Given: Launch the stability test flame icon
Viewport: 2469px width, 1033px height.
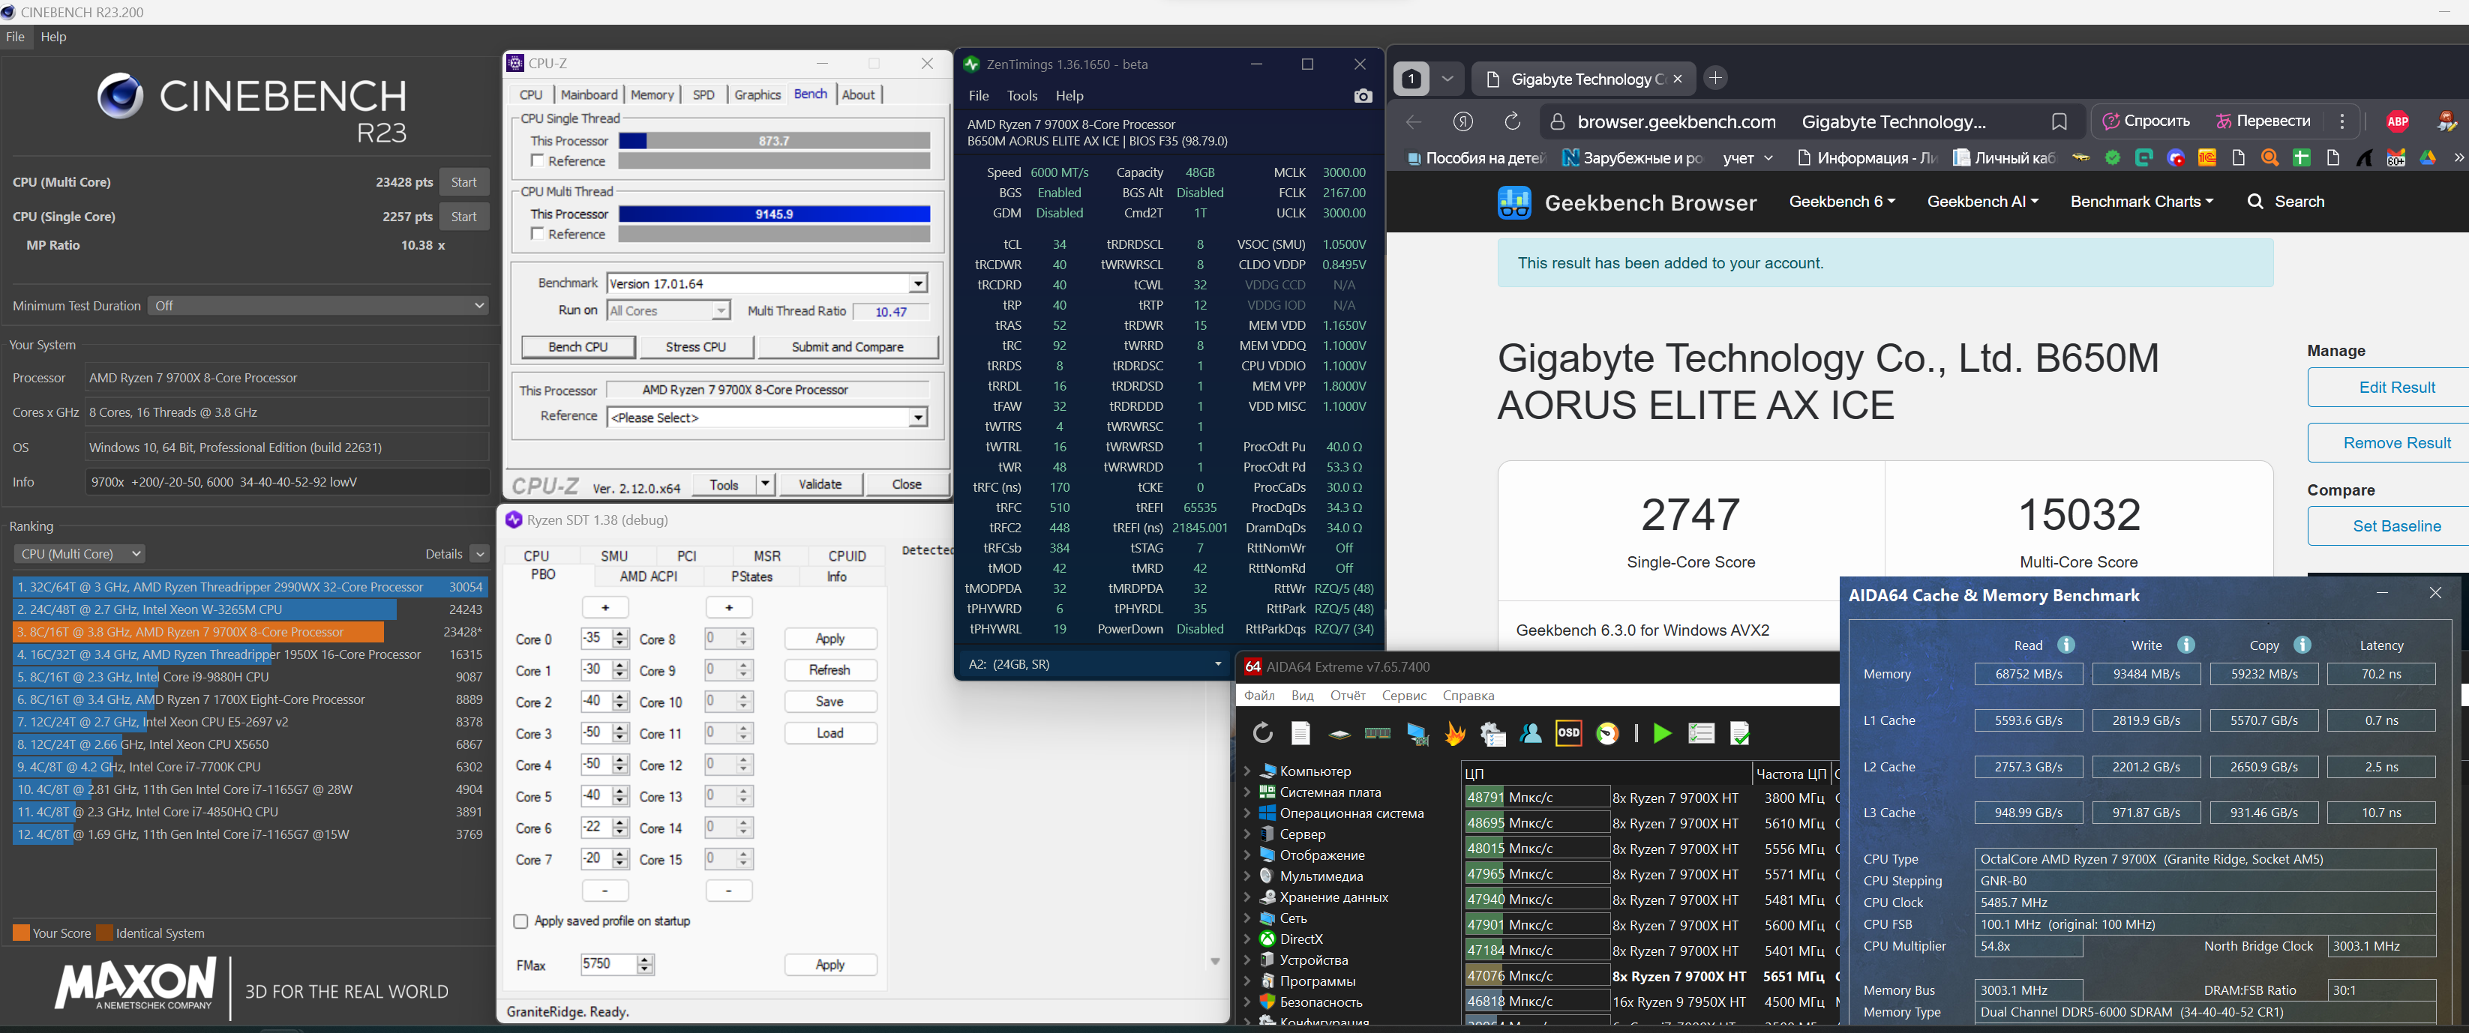Looking at the screenshot, I should point(1455,733).
